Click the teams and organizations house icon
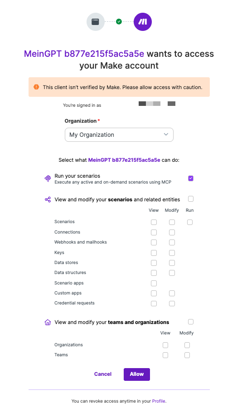 48,322
